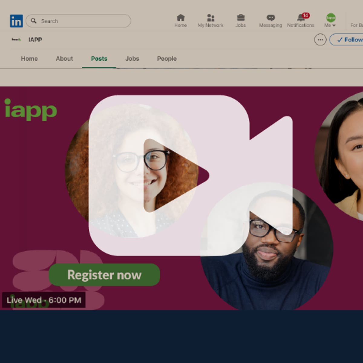Open the three-dot more options button
The image size is (363, 363).
[320, 40]
